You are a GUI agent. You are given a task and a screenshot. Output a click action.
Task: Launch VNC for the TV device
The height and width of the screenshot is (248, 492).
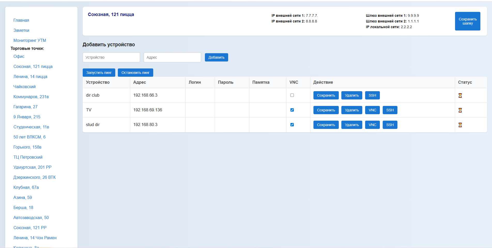[x=372, y=110]
